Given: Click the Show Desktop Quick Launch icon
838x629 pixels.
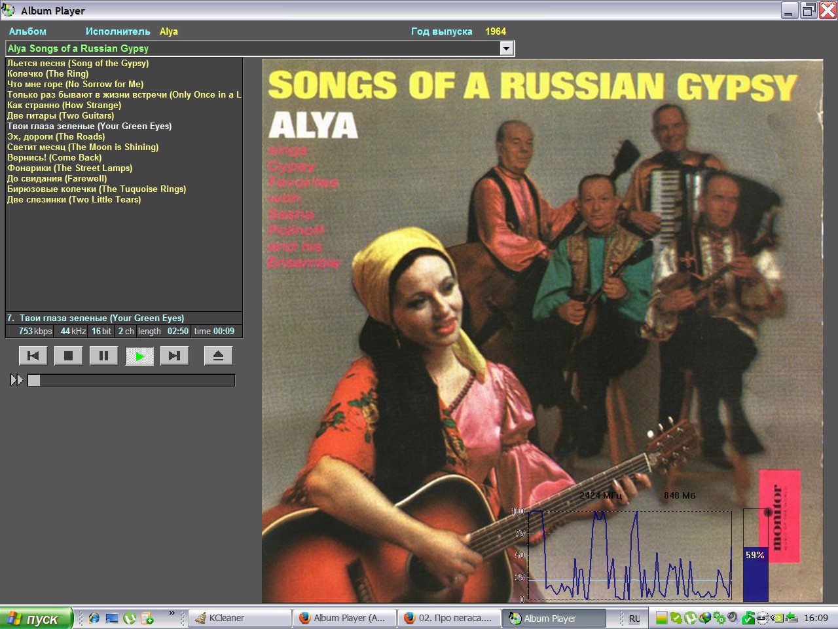Looking at the screenshot, I should pyautogui.click(x=112, y=618).
